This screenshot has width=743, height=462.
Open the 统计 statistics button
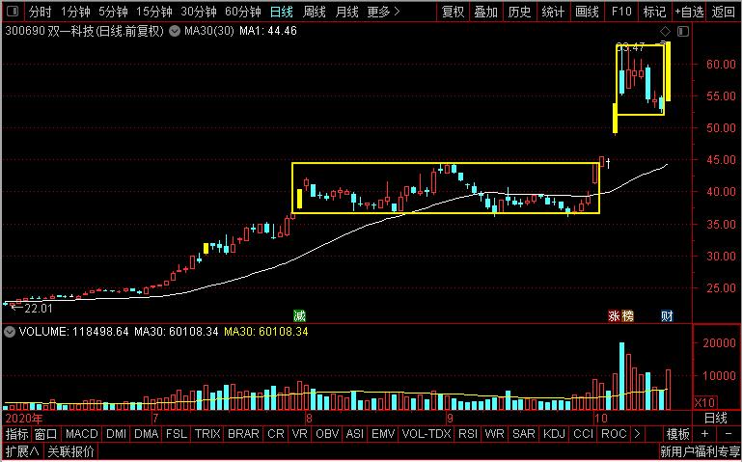tap(553, 12)
